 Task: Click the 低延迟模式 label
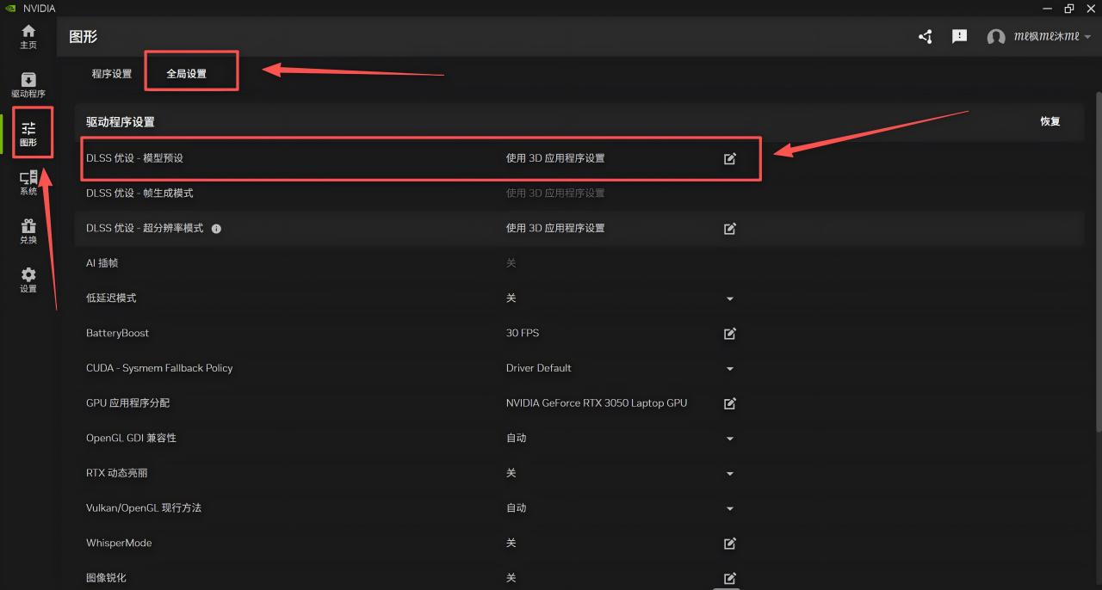tap(111, 298)
